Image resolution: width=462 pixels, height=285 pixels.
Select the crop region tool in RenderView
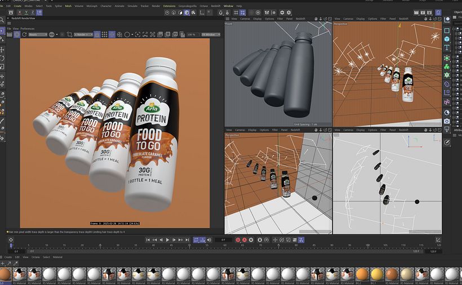click(69, 35)
